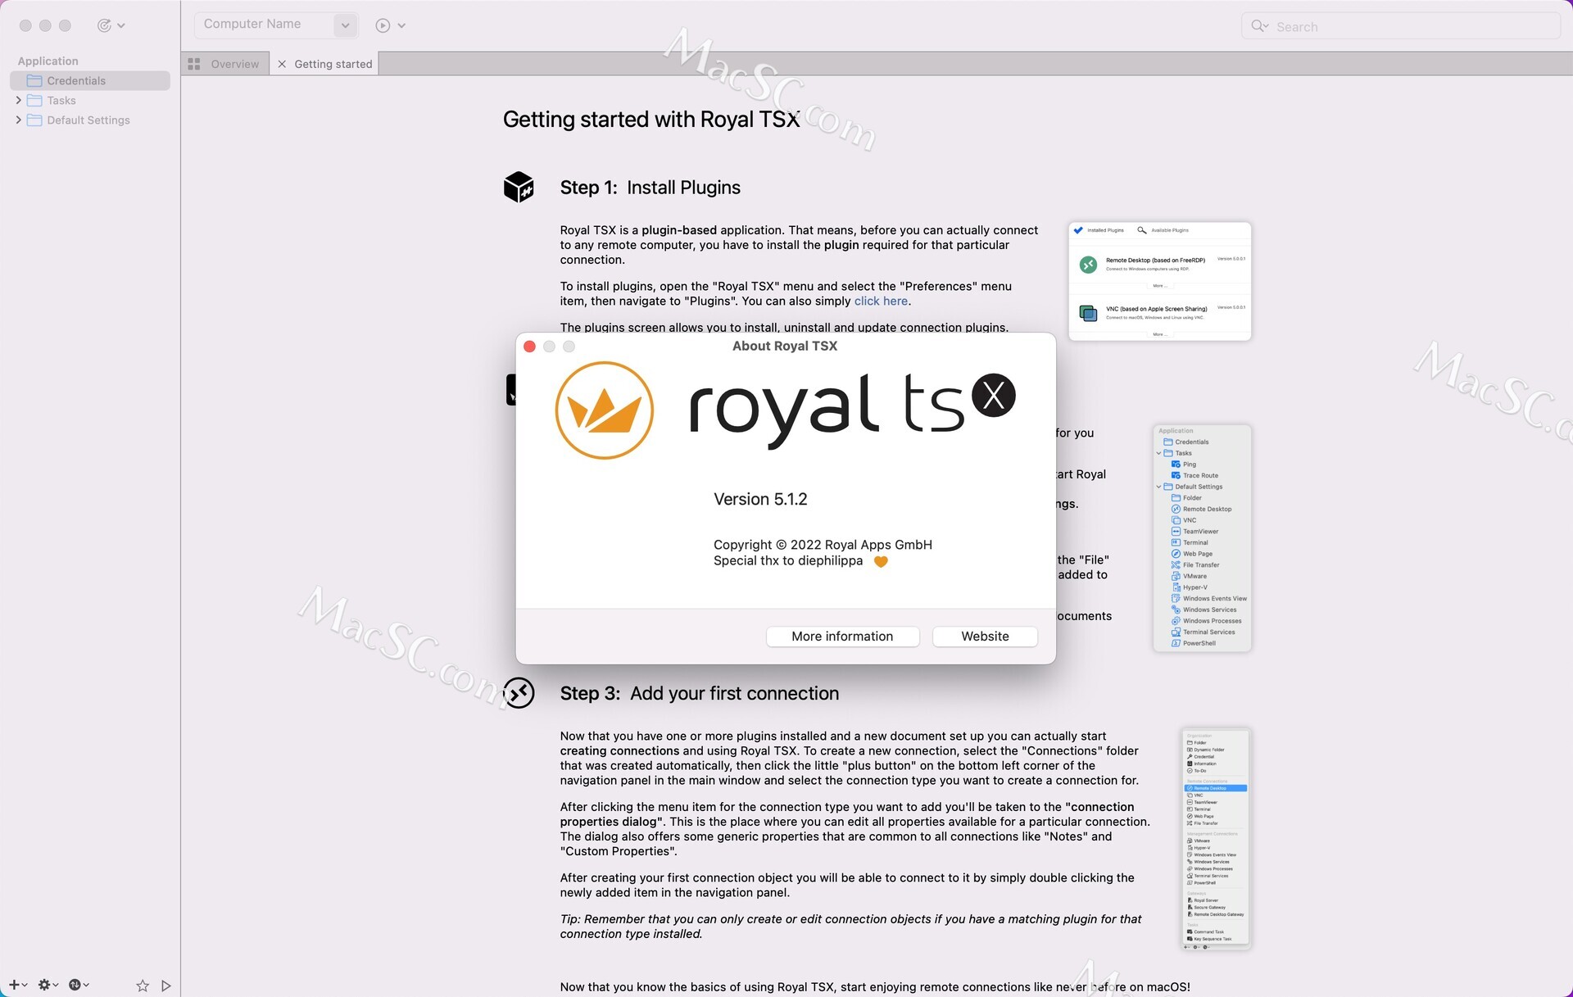Image resolution: width=1573 pixels, height=997 pixels.
Task: Open the gear actions menu at sidebar bottom
Action: coord(48,985)
